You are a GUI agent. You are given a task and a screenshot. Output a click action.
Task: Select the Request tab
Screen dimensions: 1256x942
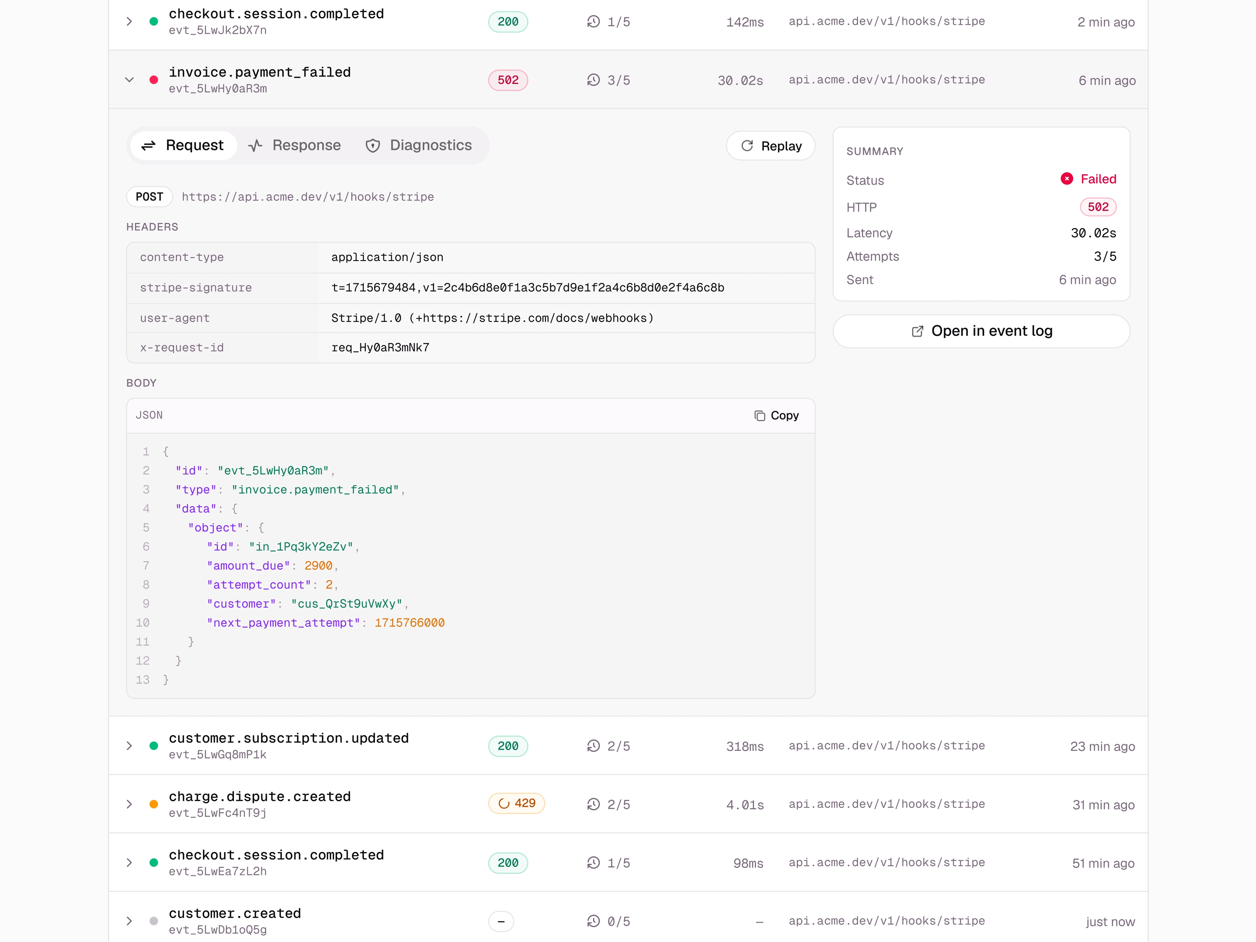click(183, 146)
